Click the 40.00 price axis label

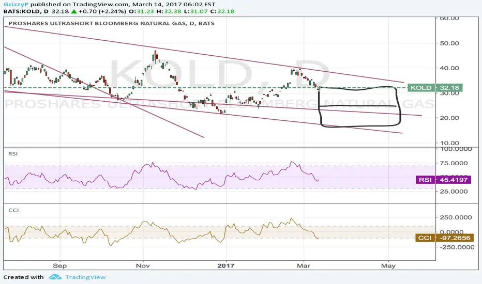449,68
